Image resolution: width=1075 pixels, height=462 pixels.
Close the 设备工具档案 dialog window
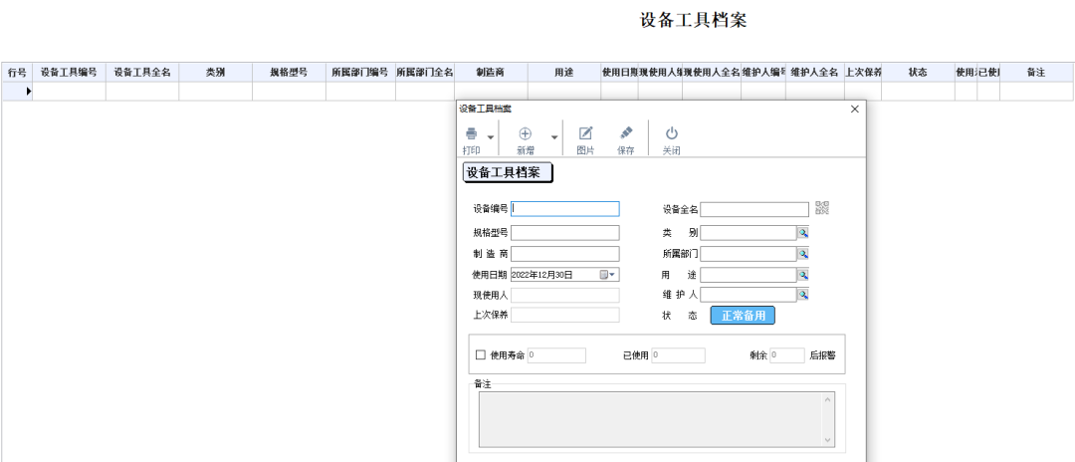click(x=854, y=109)
